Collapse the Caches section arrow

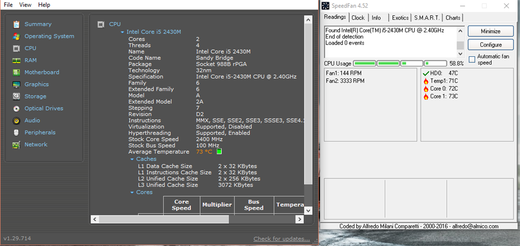point(132,159)
